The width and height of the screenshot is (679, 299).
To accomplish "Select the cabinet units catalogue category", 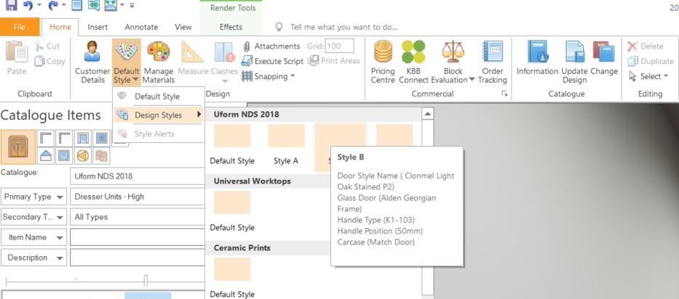I will tap(18, 147).
